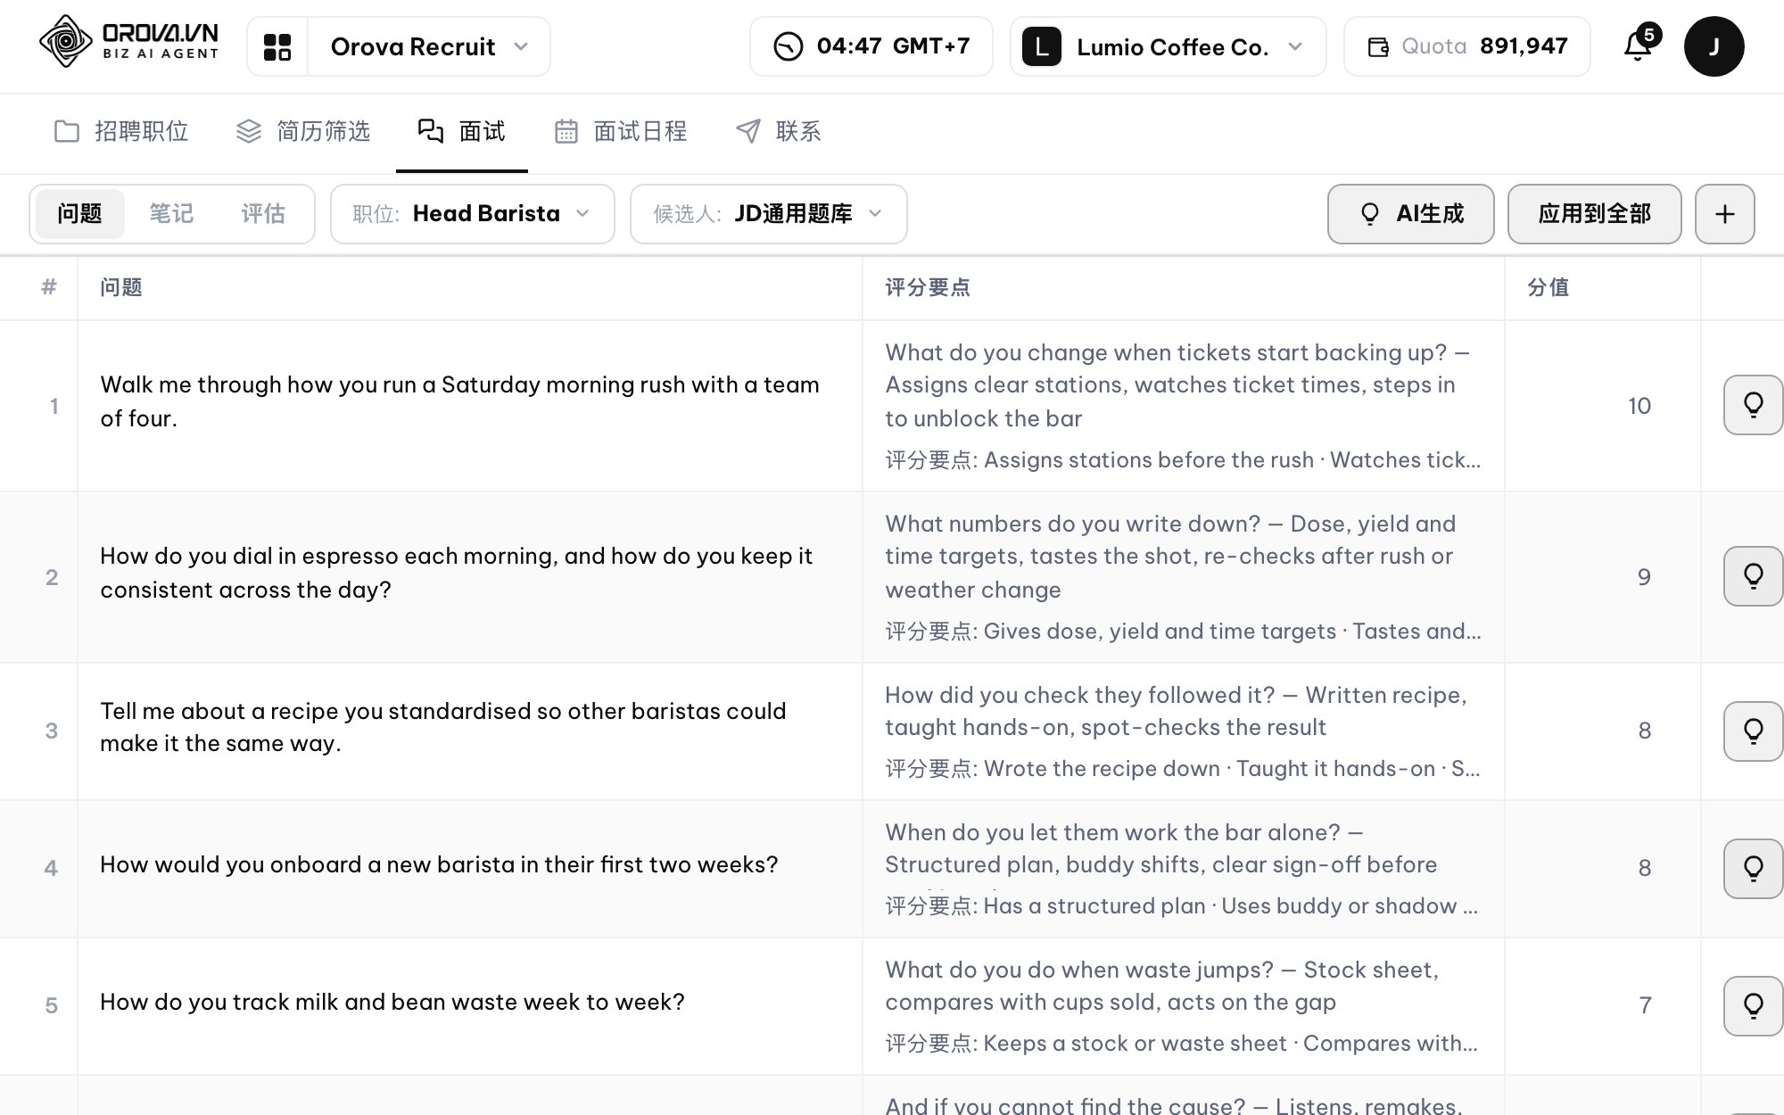
Task: Click score value 10 in first row
Action: (x=1639, y=406)
